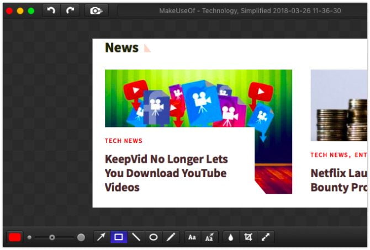This screenshot has width=370, height=250.
Task: Click the large dot at slider maximum
Action: click(81, 237)
